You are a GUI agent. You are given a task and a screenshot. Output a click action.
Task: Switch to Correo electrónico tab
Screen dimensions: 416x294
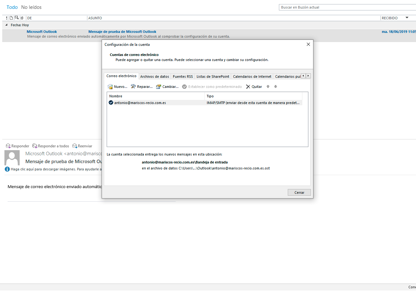coord(121,76)
